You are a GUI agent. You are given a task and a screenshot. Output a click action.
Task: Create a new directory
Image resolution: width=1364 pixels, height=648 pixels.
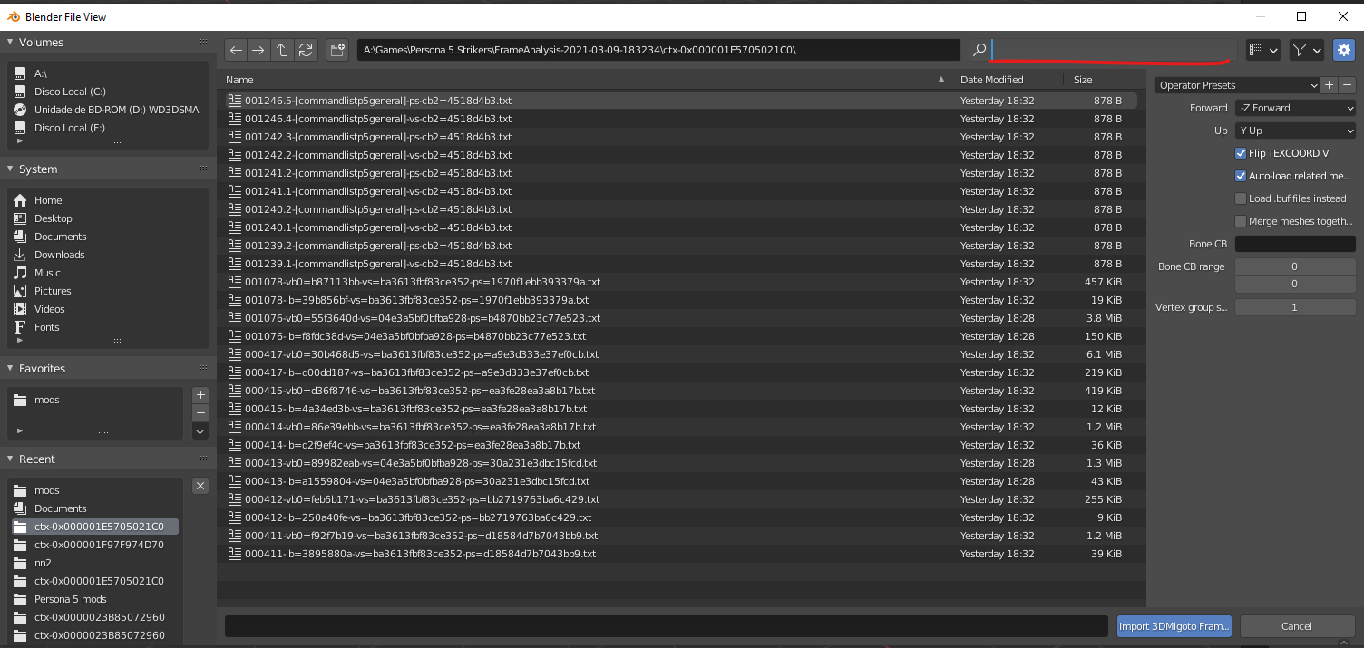coord(337,51)
